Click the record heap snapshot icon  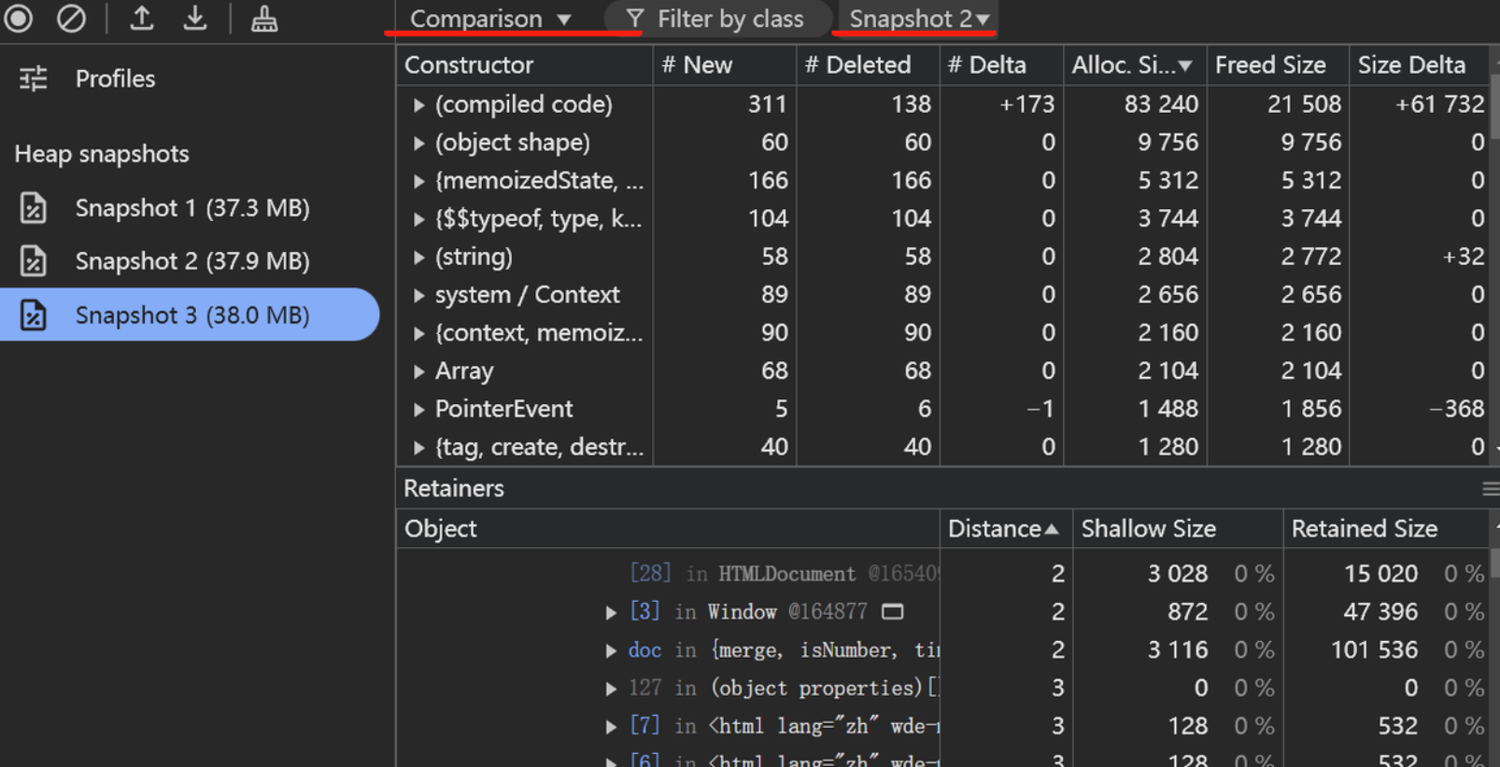[x=19, y=18]
